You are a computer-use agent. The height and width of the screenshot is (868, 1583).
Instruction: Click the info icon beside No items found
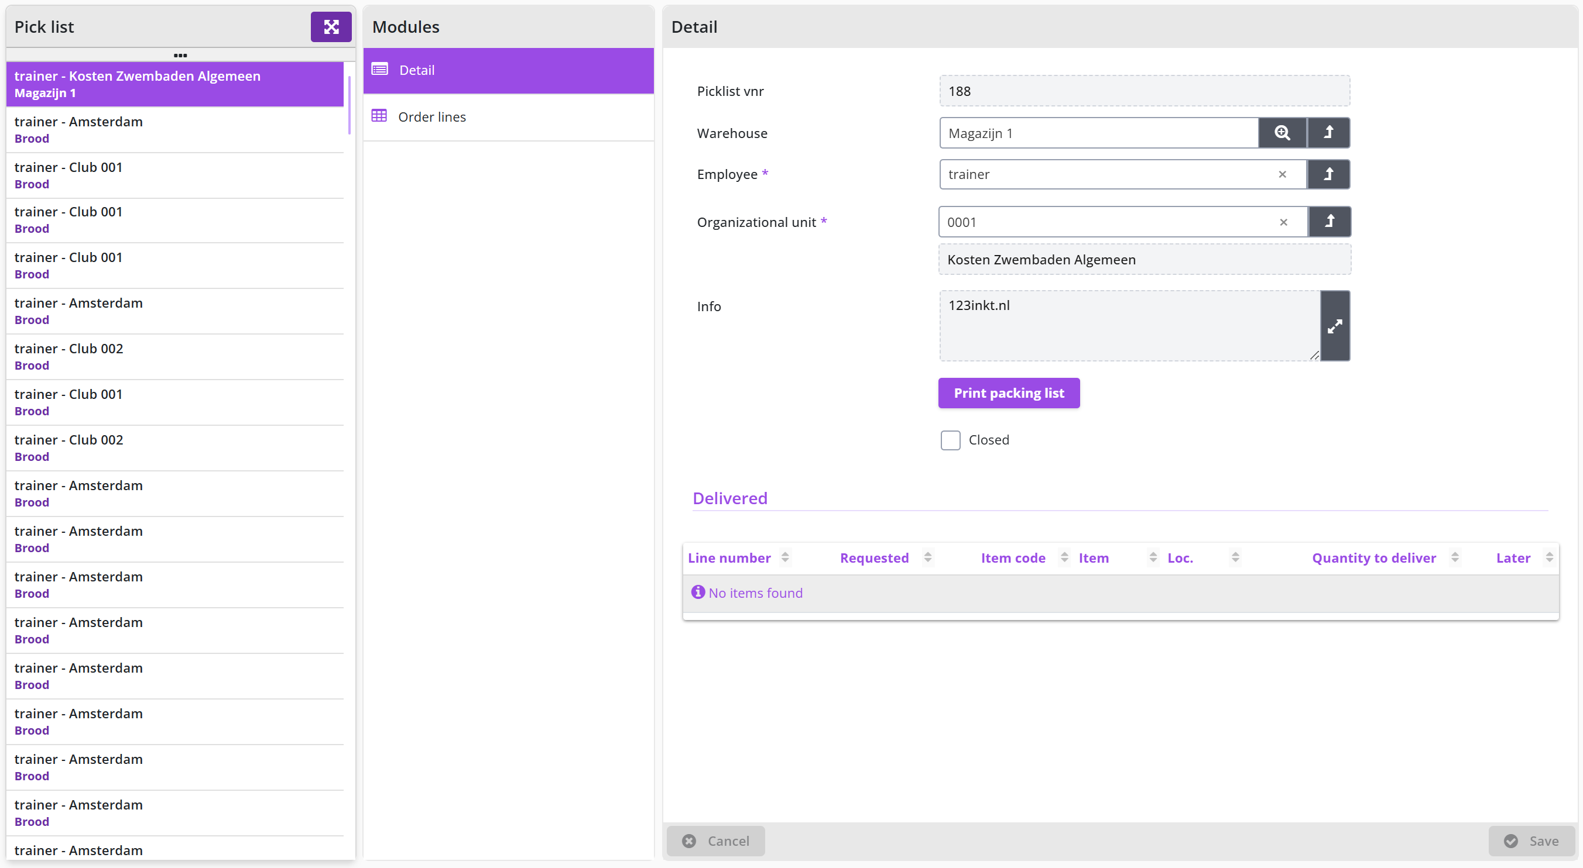click(697, 593)
